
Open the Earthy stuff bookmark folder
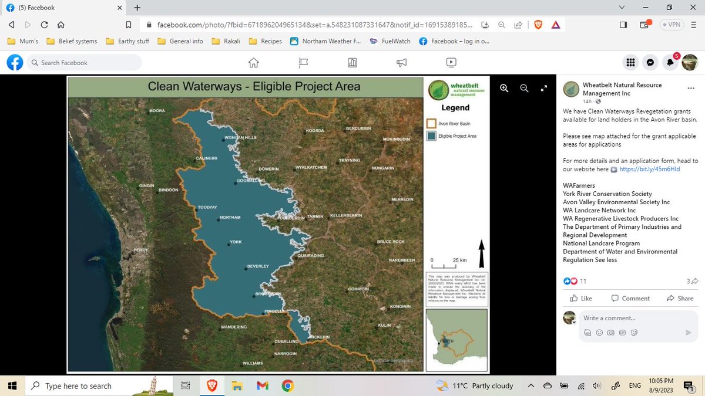point(128,41)
